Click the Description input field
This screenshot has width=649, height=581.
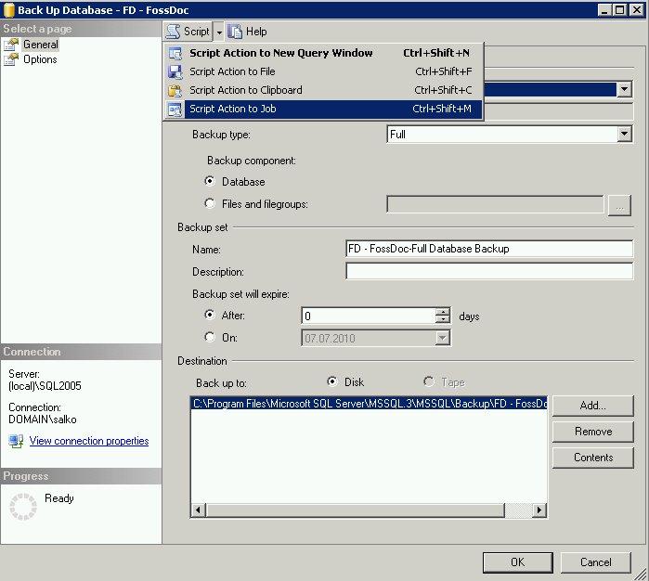(x=489, y=271)
